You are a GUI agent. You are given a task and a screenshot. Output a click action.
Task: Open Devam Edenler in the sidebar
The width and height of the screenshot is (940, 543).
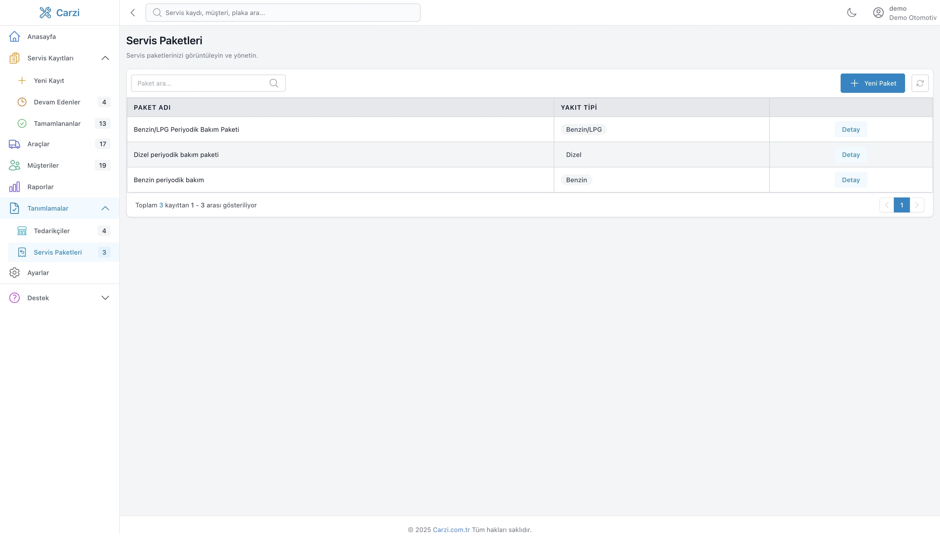pos(63,102)
